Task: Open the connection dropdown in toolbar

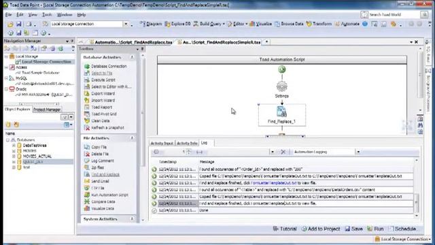Action: click(126, 24)
